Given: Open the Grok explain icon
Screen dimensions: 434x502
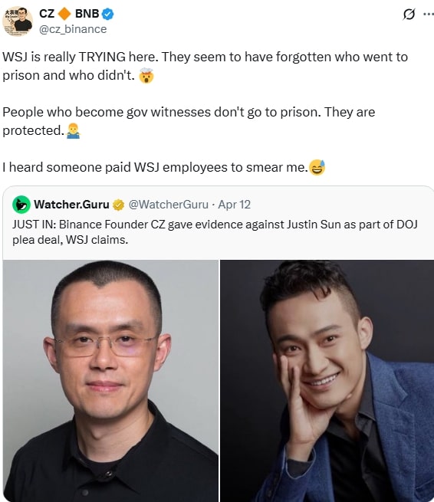Looking at the screenshot, I should (409, 14).
